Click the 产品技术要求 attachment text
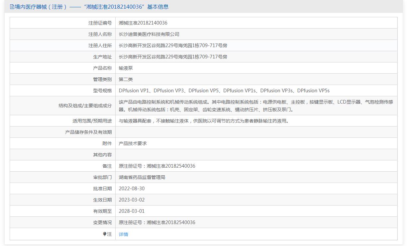 (x=133, y=143)
